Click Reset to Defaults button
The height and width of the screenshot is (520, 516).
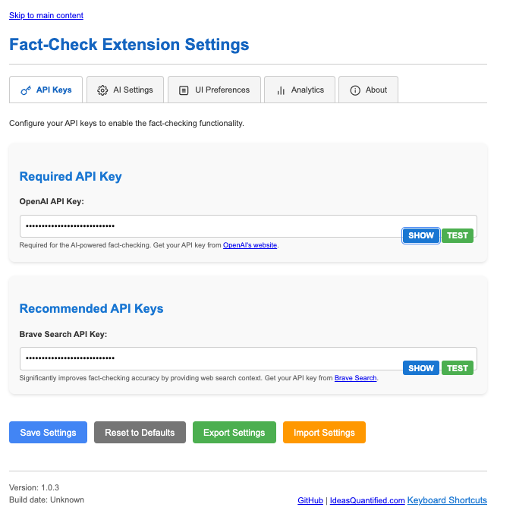coord(140,433)
